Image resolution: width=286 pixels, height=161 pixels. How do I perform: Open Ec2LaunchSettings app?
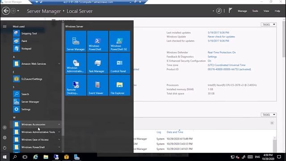point(36,79)
